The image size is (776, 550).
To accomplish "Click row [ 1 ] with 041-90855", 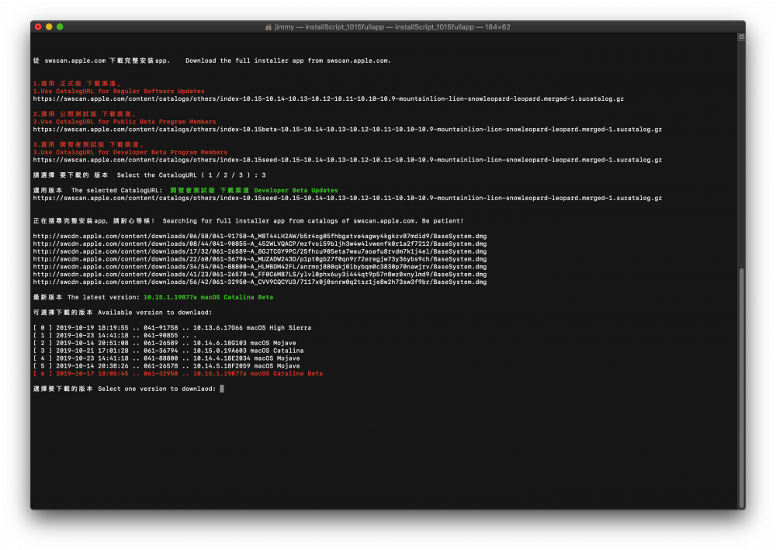I will (x=115, y=335).
